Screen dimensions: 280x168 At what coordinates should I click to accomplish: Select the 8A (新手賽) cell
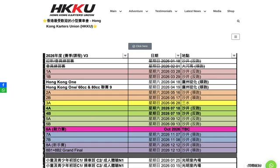(x=87, y=145)
